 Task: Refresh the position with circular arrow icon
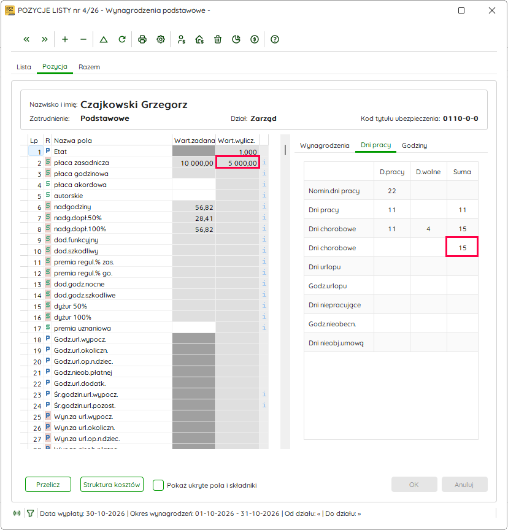point(122,39)
